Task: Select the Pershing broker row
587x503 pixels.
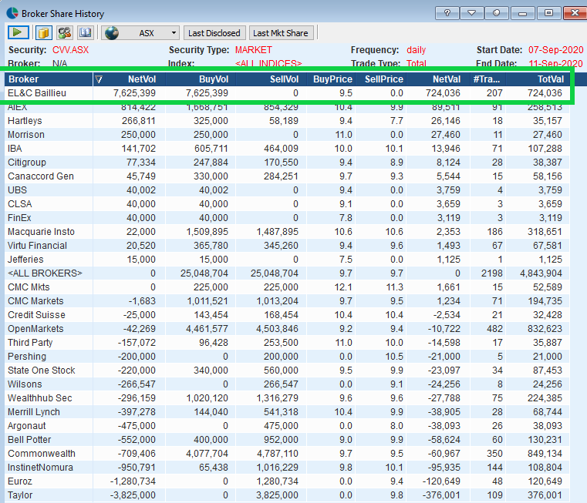Action: [x=287, y=356]
